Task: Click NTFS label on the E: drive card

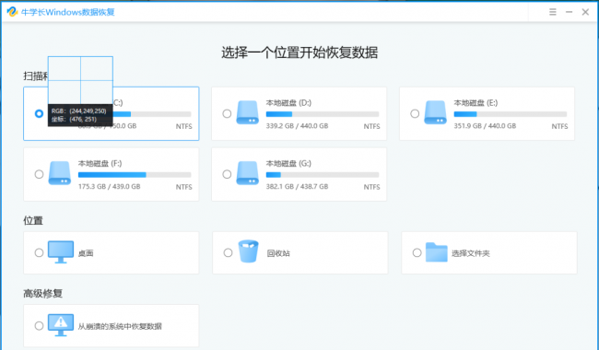Action: click(559, 126)
